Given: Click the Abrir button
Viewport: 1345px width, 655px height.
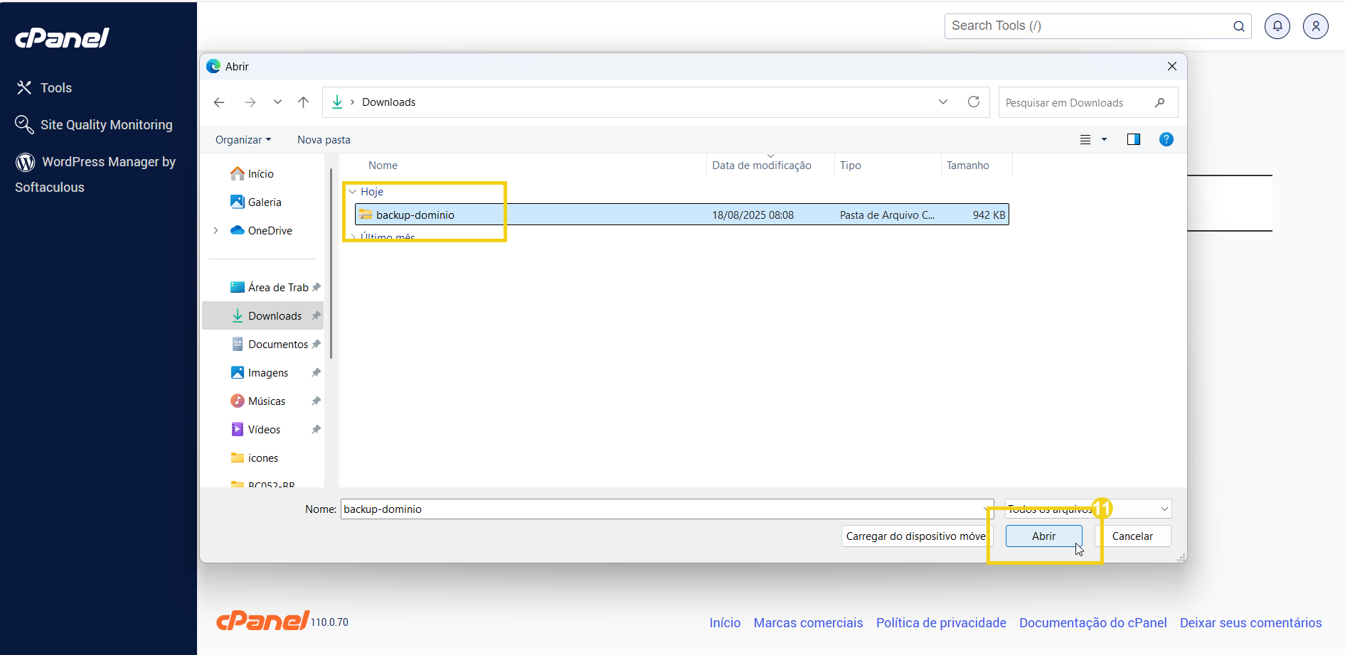Looking at the screenshot, I should tap(1043, 536).
